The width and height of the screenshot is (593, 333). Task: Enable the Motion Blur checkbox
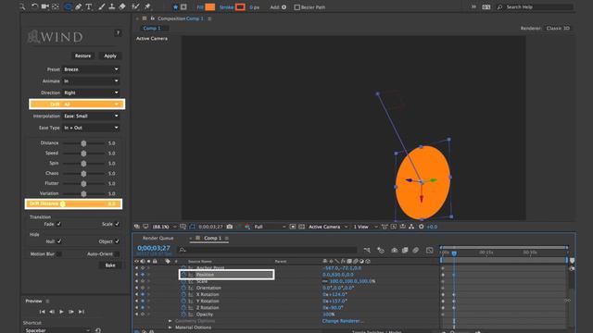coord(59,254)
